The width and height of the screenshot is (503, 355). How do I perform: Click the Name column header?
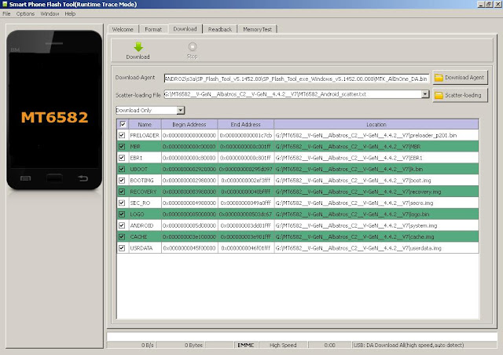tap(145, 124)
